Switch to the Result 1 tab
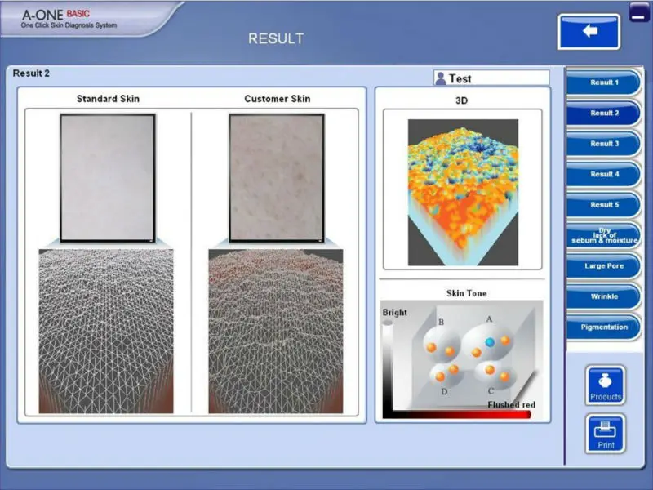Screen dimensions: 653x490 tap(604, 82)
